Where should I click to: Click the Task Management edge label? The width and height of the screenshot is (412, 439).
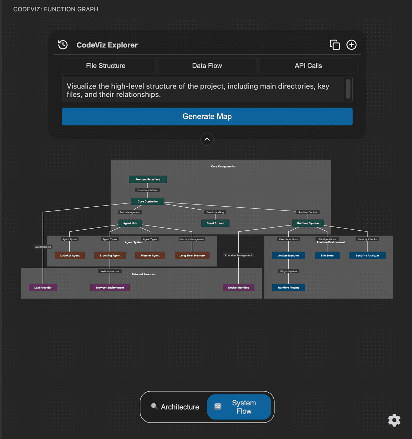[x=130, y=212]
